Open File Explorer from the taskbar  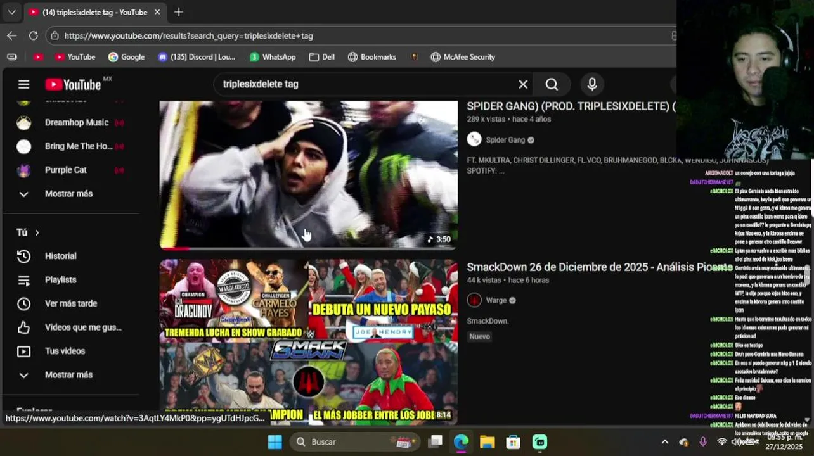pos(487,441)
